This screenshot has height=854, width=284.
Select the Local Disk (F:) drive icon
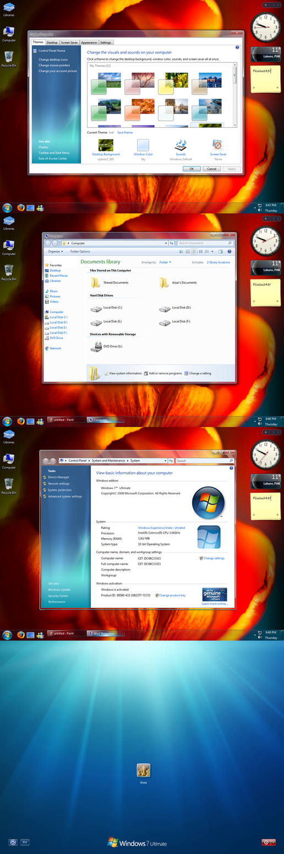coord(165,323)
